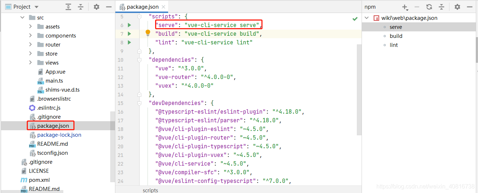
Task: Add npm package.json with plus icon
Action: tap(405, 7)
